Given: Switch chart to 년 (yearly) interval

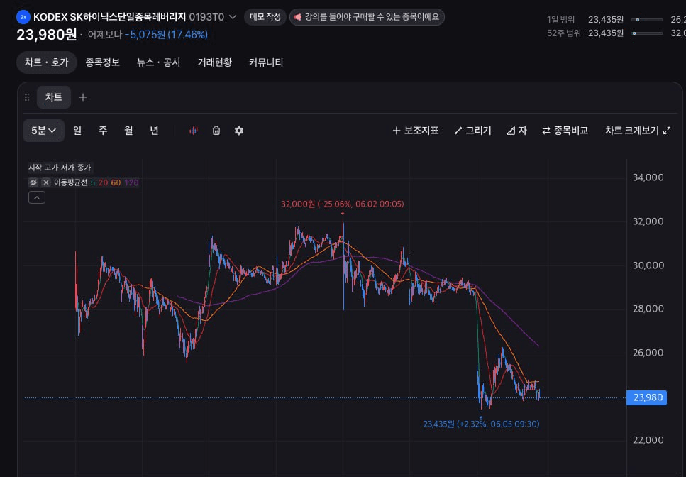Looking at the screenshot, I should click(x=154, y=131).
